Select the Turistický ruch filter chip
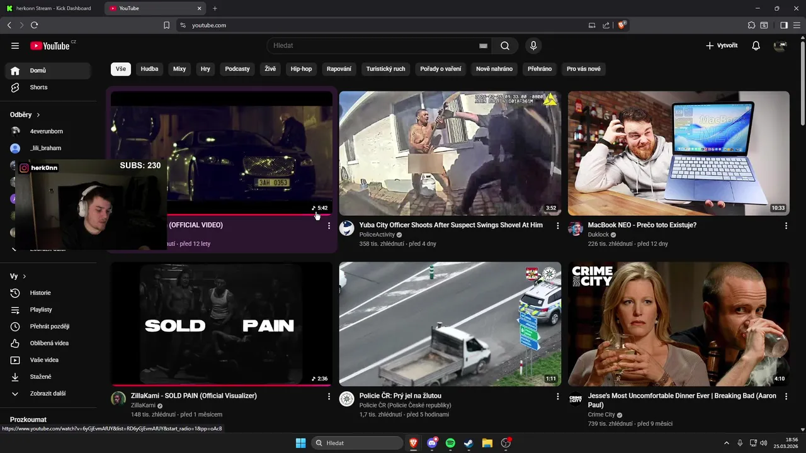 (386, 69)
